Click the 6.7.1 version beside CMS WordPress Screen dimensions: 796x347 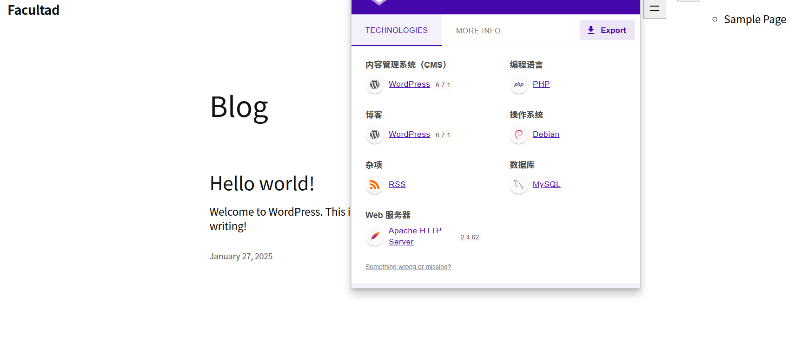tap(443, 85)
